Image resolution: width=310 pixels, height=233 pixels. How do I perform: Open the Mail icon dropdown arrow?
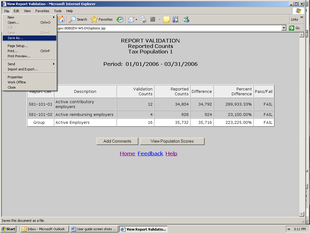point(136,19)
